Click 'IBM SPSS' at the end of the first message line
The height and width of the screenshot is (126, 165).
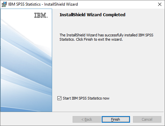tap(146, 35)
